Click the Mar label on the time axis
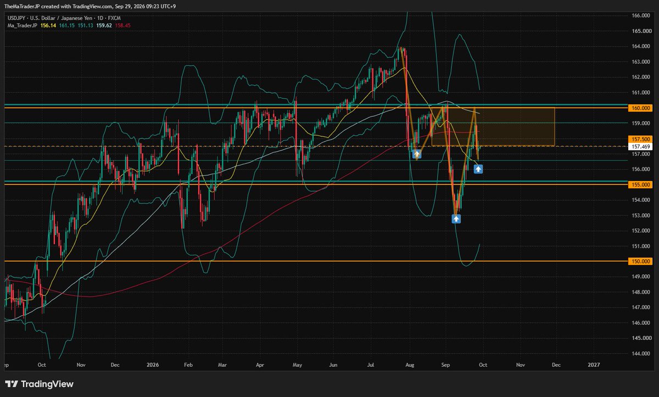 pos(222,364)
